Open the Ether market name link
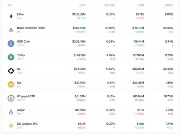Image resolution: width=181 pixels, height=134 pixels. tap(20, 14)
